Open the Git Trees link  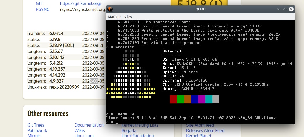point(36,125)
